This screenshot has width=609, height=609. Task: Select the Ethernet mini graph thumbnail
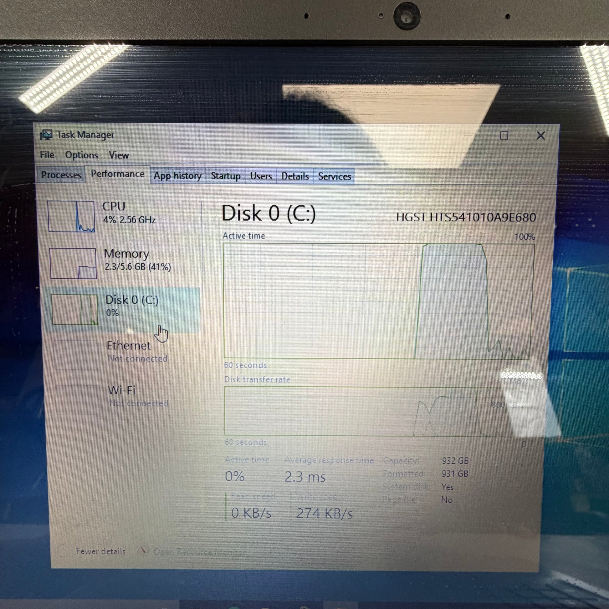coord(77,355)
